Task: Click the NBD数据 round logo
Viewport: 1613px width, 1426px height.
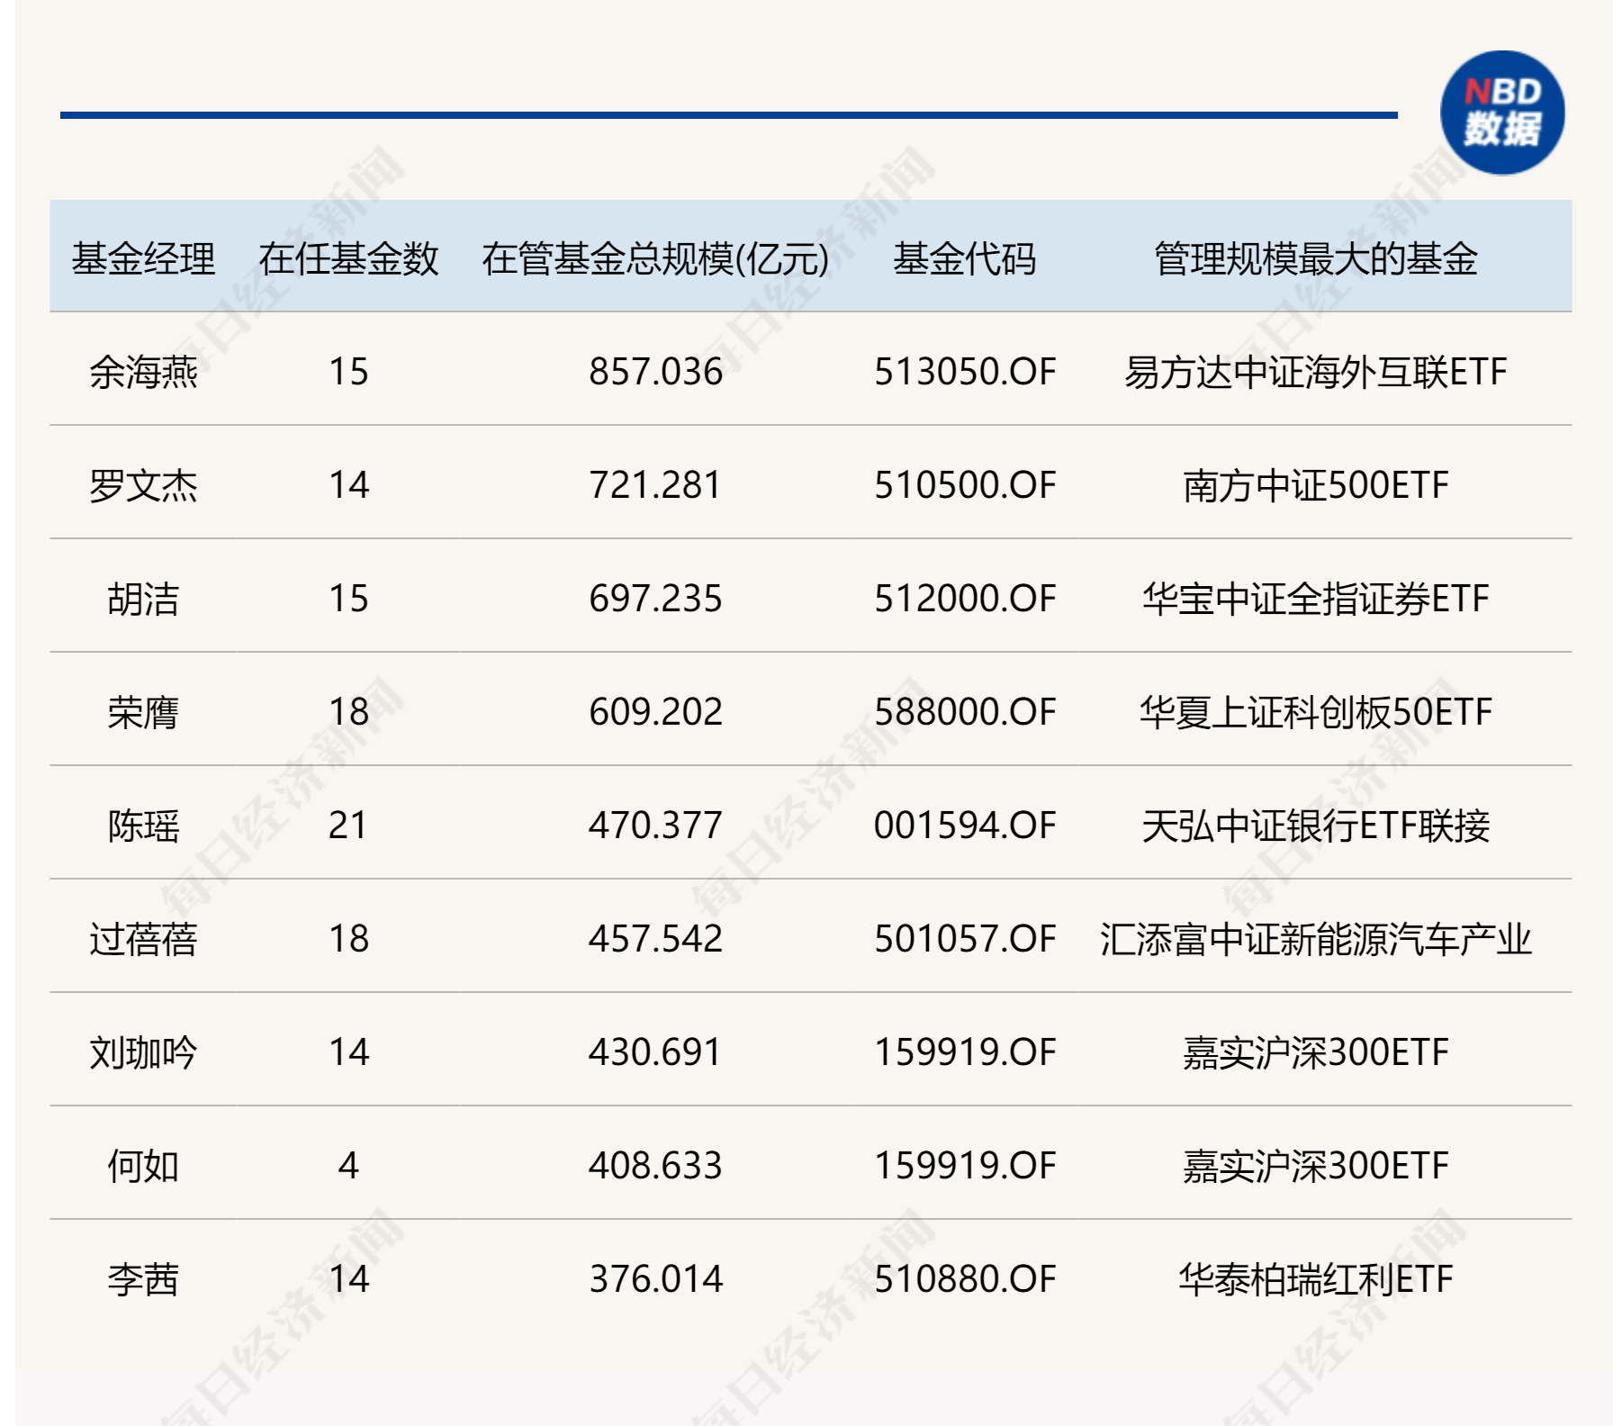Action: (x=1502, y=113)
